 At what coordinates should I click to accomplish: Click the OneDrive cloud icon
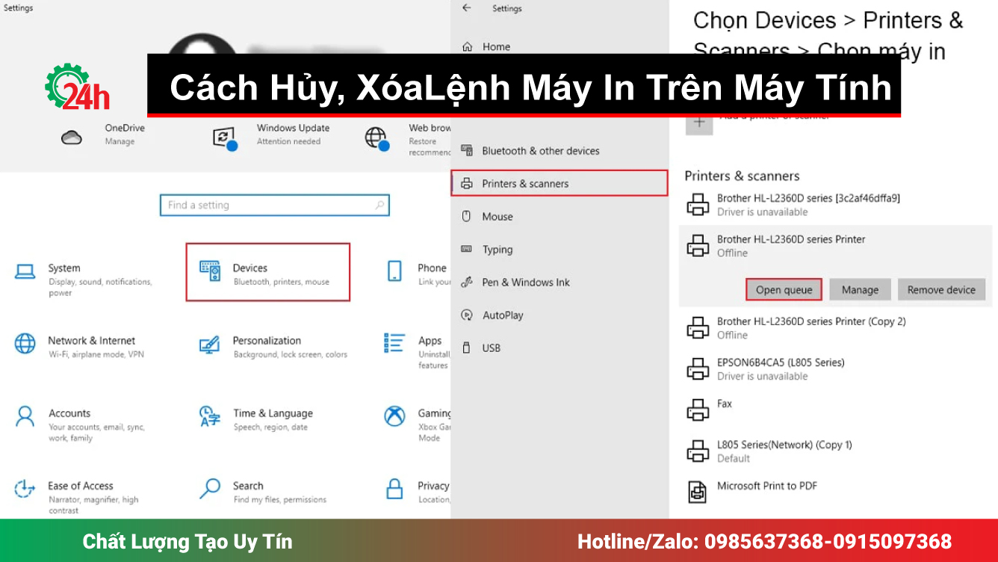(x=71, y=137)
